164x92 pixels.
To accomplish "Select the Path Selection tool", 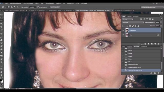I will 2,66.
